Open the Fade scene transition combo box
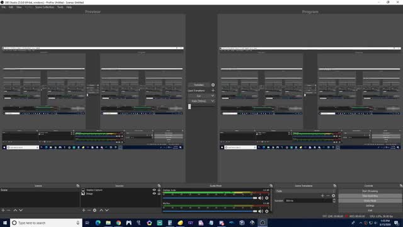This screenshot has height=227, width=403. tap(305, 191)
